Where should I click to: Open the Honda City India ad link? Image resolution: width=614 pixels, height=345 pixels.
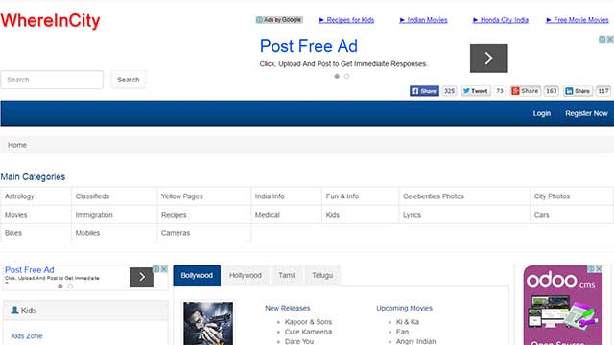501,20
